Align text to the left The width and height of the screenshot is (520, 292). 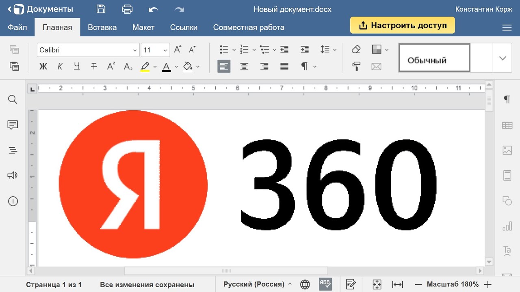[x=224, y=67]
